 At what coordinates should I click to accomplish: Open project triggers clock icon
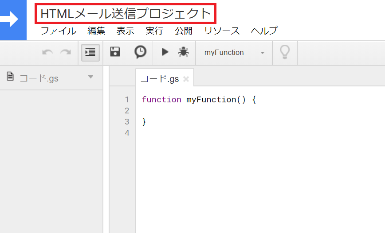pyautogui.click(x=141, y=52)
